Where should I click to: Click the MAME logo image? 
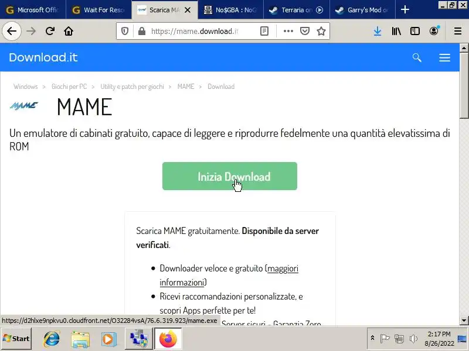point(24,106)
